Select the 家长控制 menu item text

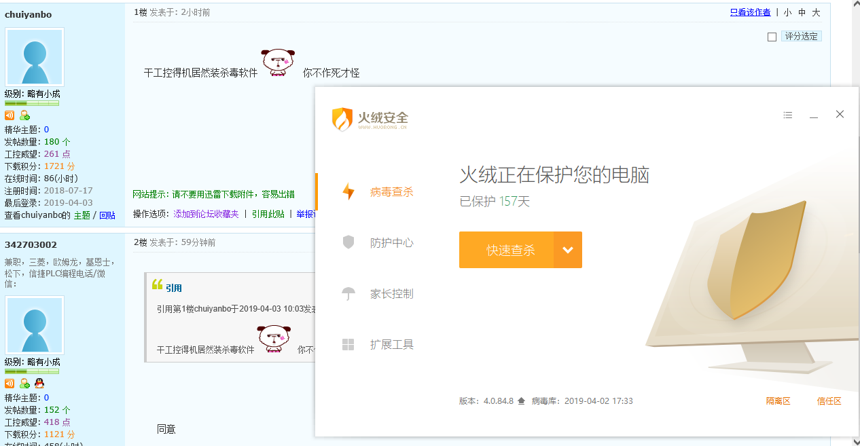tap(391, 294)
